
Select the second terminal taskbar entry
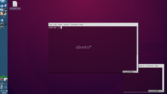(x=4, y=28)
